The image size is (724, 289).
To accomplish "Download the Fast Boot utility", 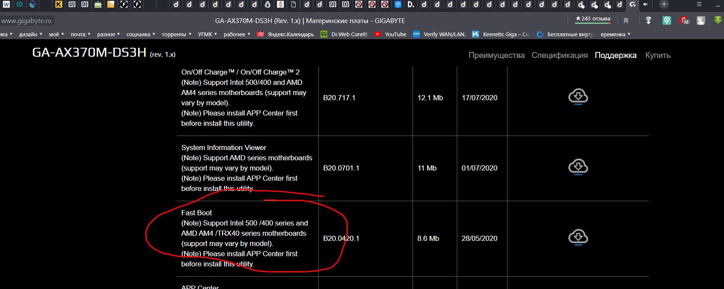I will pyautogui.click(x=578, y=237).
